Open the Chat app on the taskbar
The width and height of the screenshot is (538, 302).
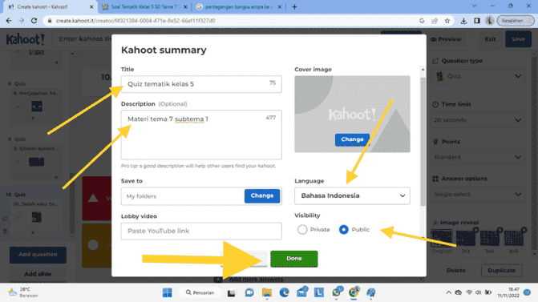(249, 292)
